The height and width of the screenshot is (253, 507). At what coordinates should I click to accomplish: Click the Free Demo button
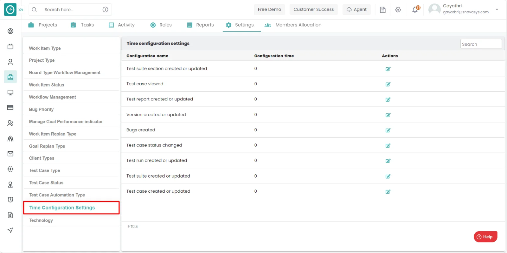[x=269, y=9]
